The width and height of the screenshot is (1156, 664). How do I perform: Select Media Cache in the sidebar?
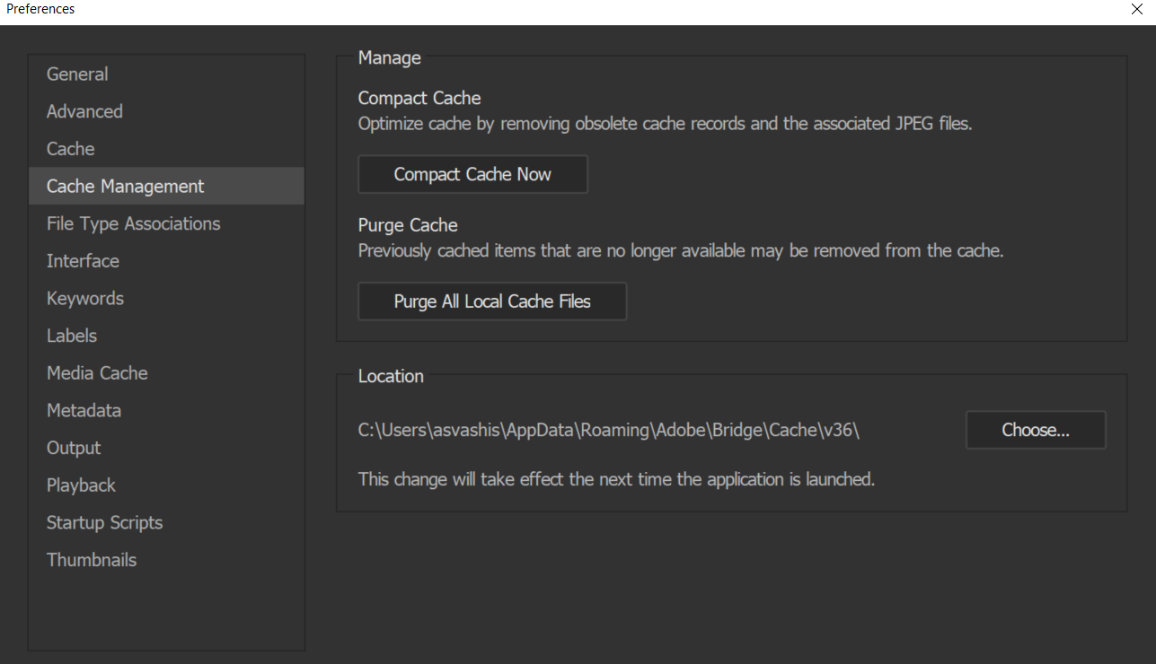pyautogui.click(x=97, y=372)
